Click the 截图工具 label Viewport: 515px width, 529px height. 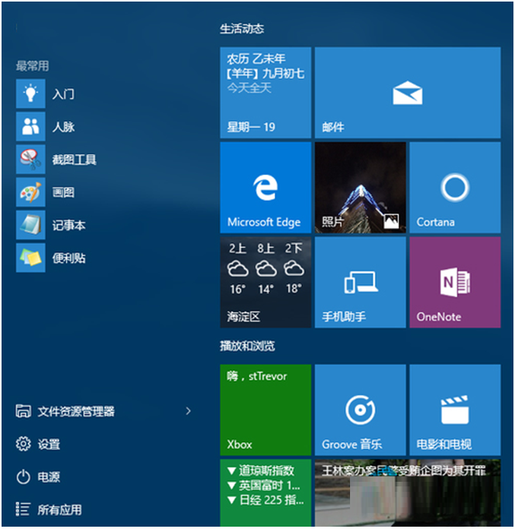pyautogui.click(x=74, y=160)
